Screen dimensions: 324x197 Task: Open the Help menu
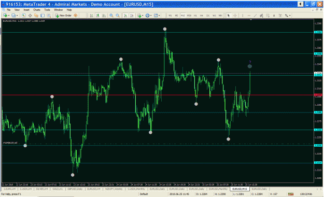(69, 10)
